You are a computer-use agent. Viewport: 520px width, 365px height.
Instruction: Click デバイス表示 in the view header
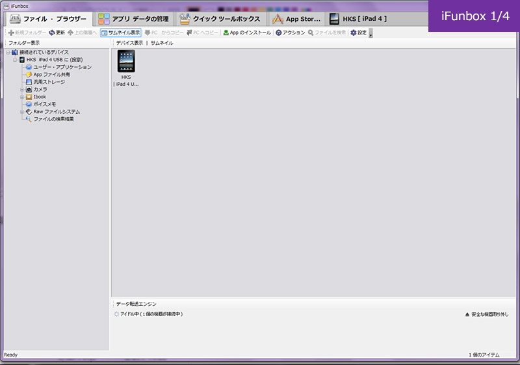(129, 43)
